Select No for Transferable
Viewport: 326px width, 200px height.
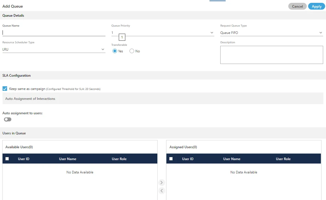(132, 51)
